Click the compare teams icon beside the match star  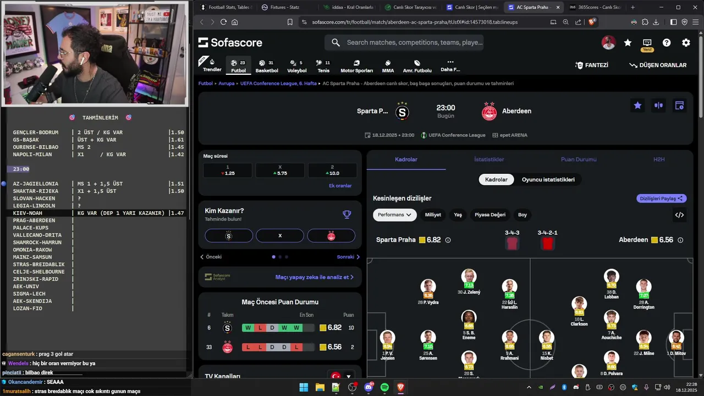pos(658,106)
